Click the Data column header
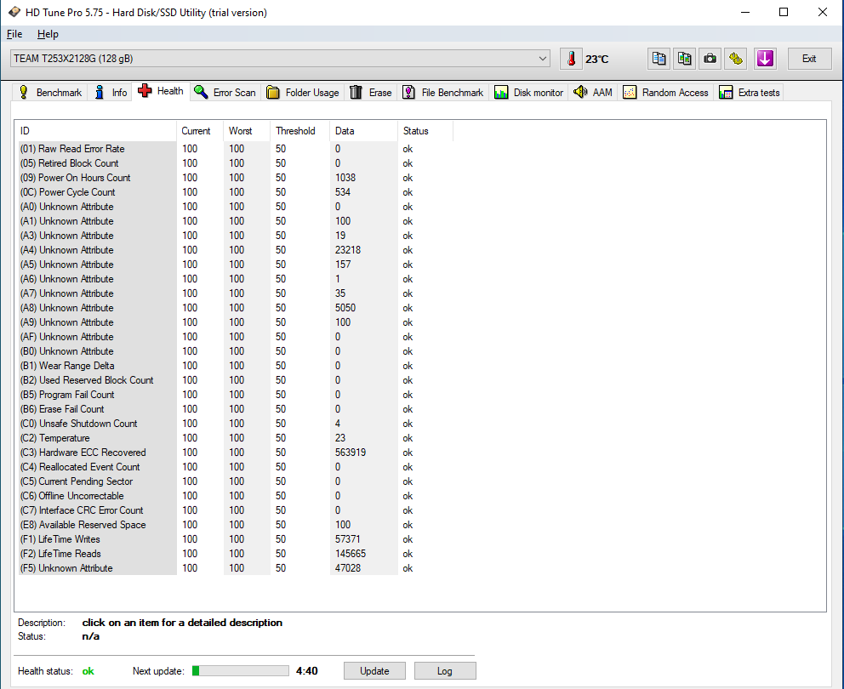Screen dimensions: 844x689 pyautogui.click(x=363, y=131)
